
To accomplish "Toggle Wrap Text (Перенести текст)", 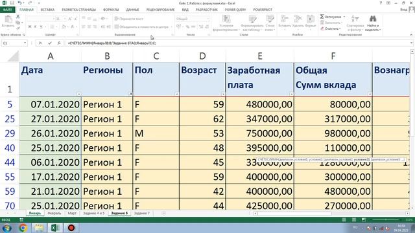I will pos(128,19).
